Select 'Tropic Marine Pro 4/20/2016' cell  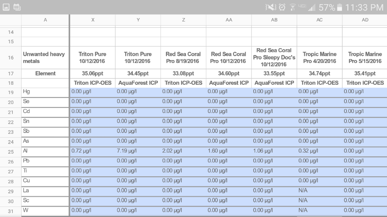320,58
